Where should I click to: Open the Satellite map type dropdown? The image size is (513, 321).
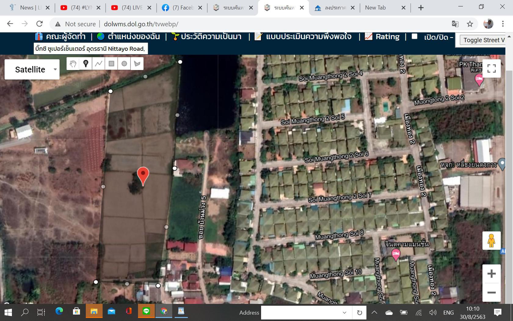[32, 69]
